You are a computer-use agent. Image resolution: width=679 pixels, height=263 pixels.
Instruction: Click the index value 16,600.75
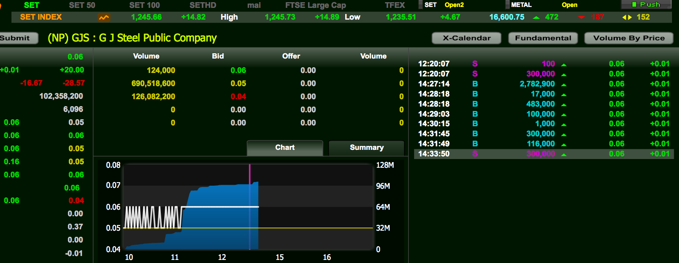click(x=507, y=17)
